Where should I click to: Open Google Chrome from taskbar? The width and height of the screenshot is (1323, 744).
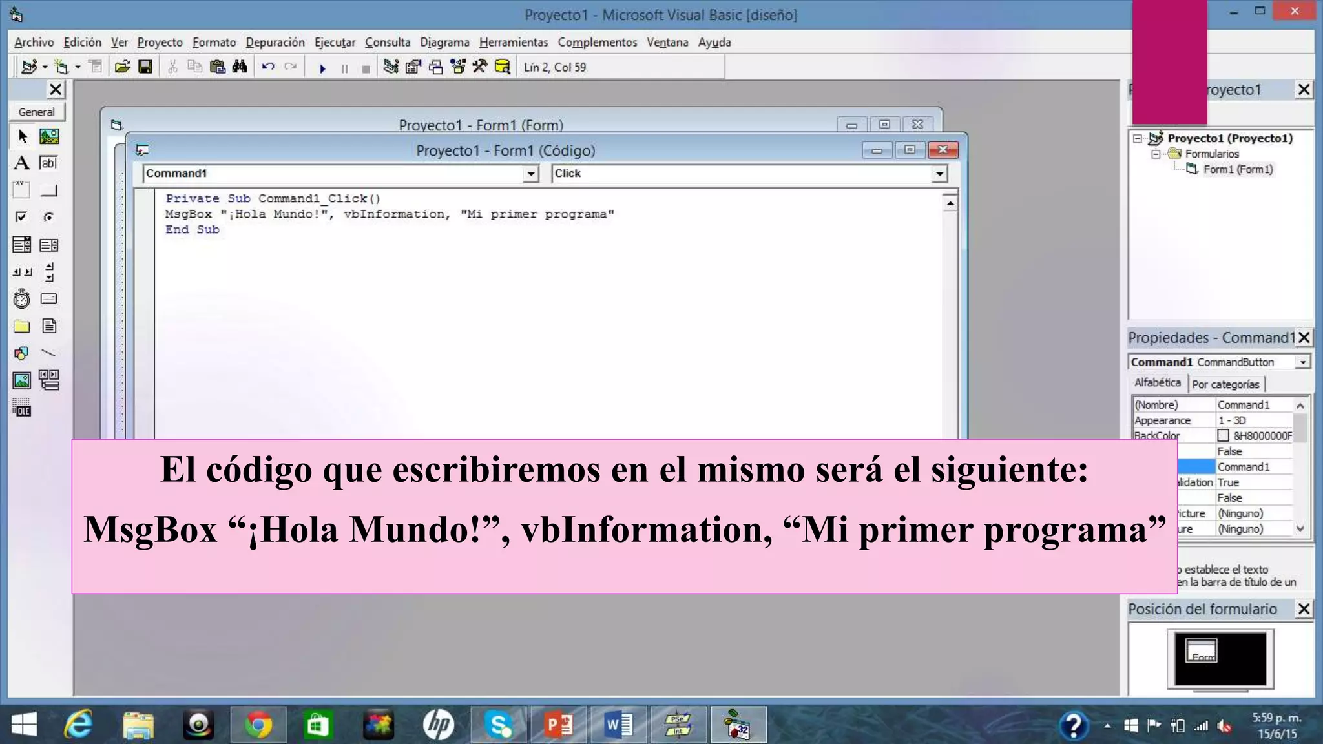[258, 725]
